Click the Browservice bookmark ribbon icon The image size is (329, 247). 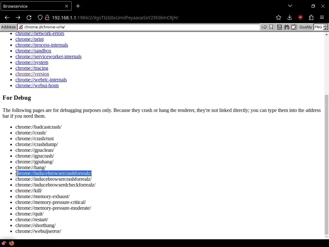271,27
